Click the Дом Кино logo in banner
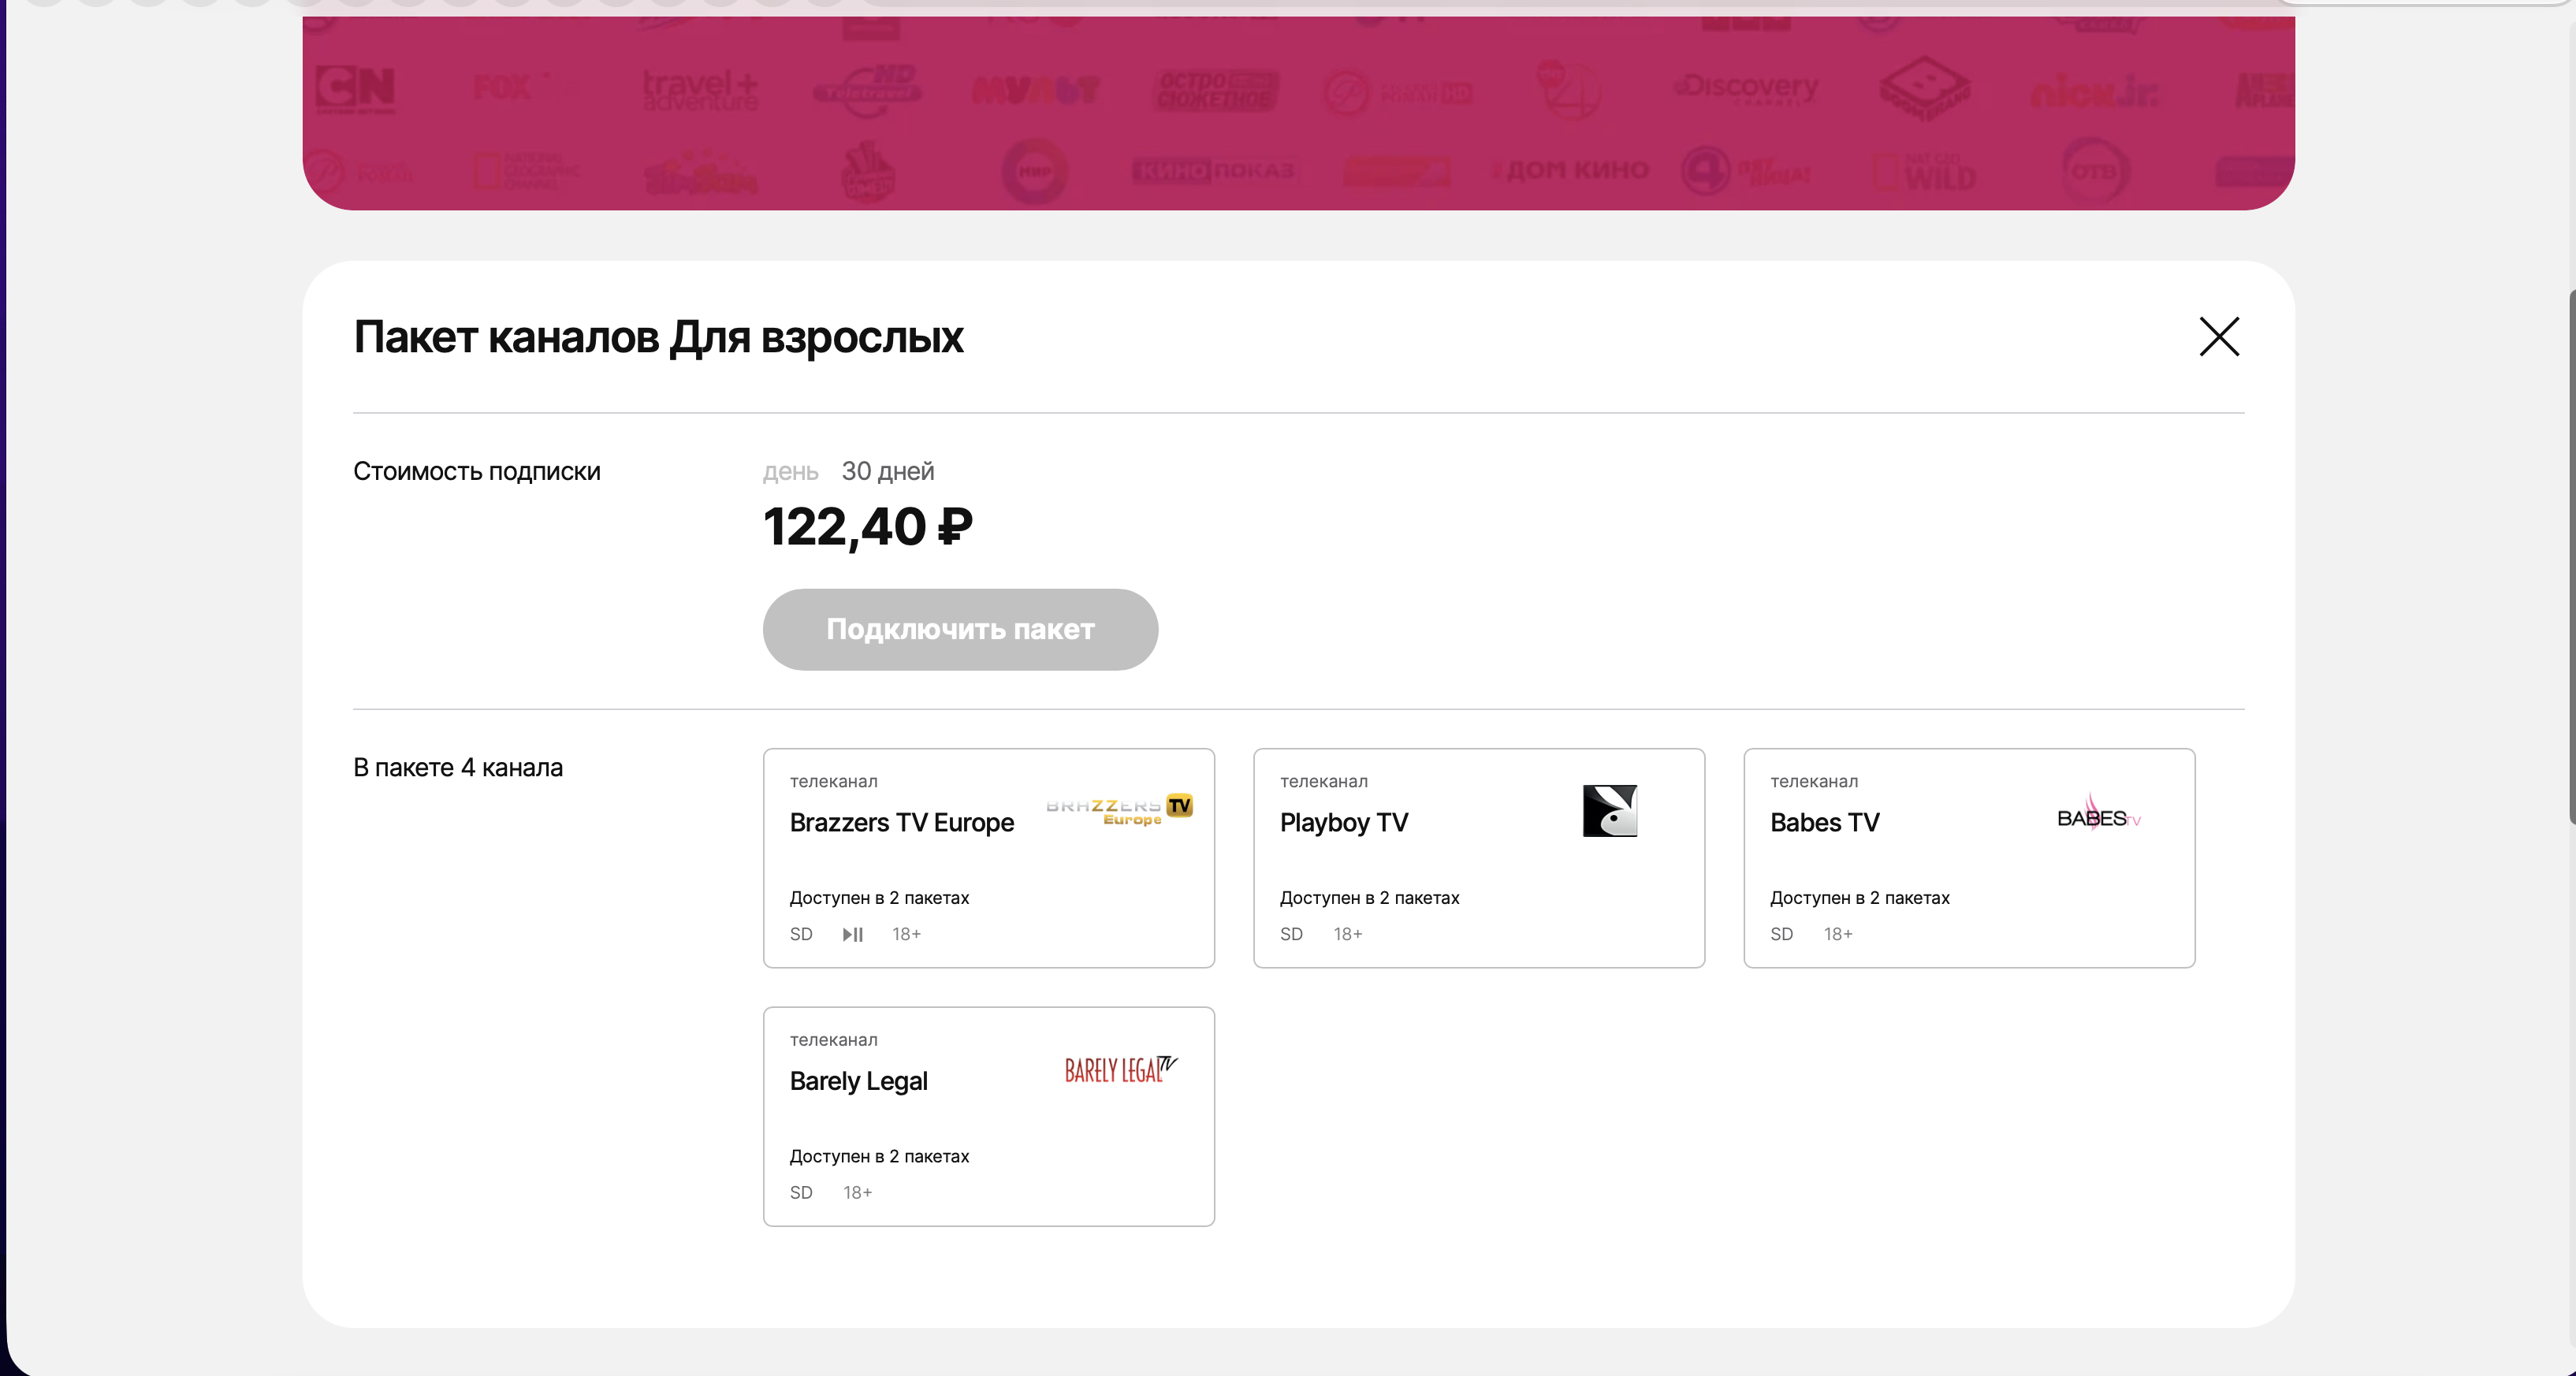 1571,170
